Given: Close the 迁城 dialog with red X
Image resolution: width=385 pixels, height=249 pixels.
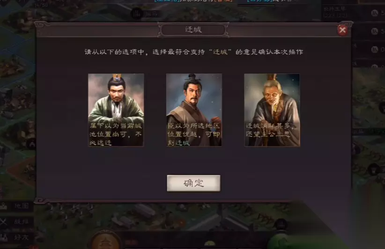Looking at the screenshot, I should pyautogui.click(x=342, y=30).
